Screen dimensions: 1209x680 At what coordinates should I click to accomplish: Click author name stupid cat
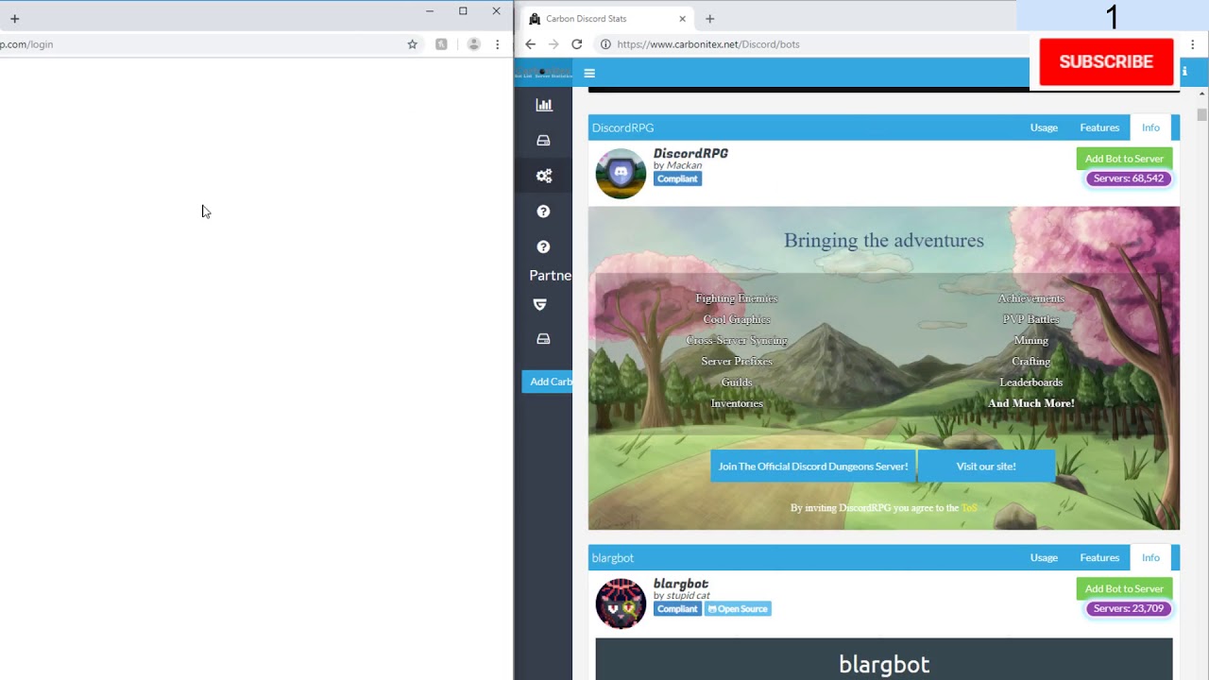click(688, 595)
